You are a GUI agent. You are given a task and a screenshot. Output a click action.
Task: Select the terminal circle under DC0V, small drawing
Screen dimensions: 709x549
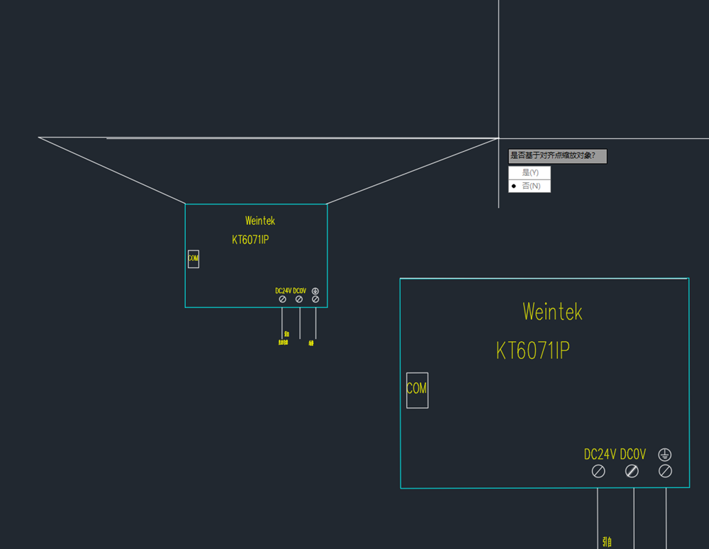pyautogui.click(x=299, y=299)
